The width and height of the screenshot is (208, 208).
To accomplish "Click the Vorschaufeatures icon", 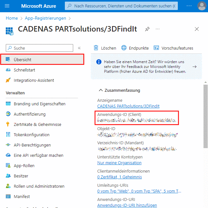I will [156, 48].
